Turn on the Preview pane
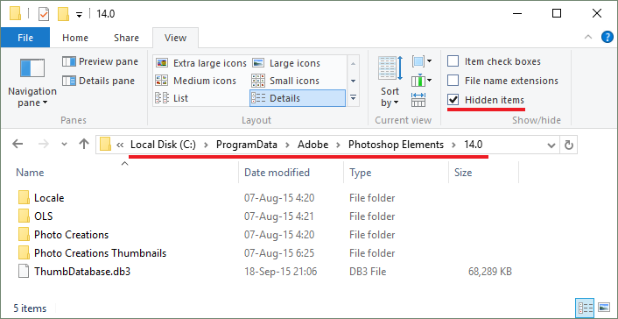This screenshot has width=618, height=319. pos(101,61)
